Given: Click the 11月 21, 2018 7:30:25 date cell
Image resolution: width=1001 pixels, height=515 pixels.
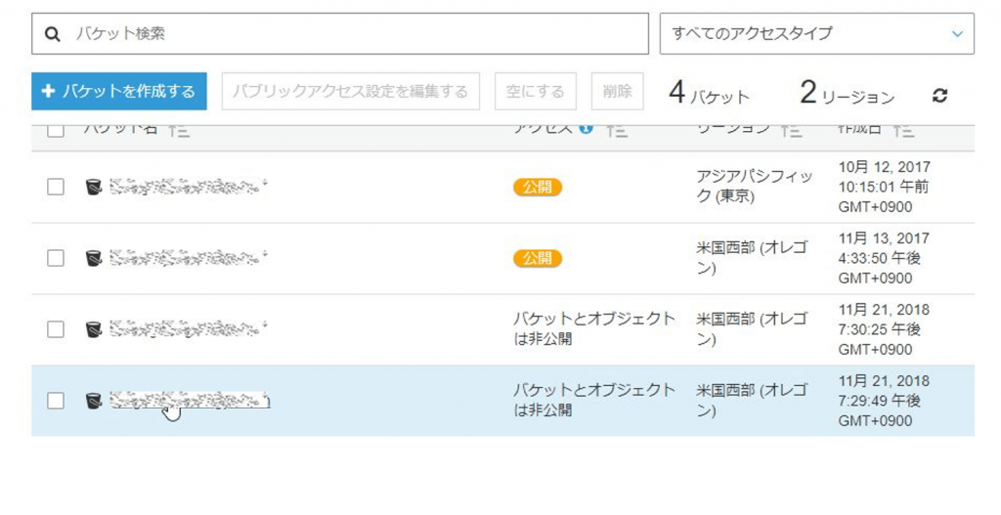Looking at the screenshot, I should coord(884,329).
